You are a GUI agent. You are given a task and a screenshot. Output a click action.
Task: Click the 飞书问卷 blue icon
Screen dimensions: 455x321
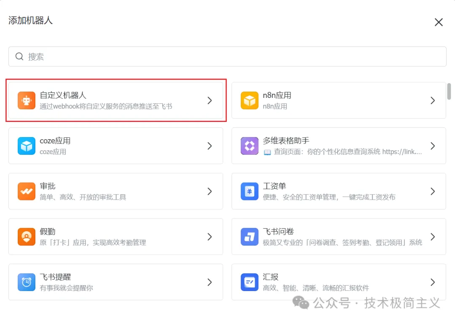pos(249,237)
